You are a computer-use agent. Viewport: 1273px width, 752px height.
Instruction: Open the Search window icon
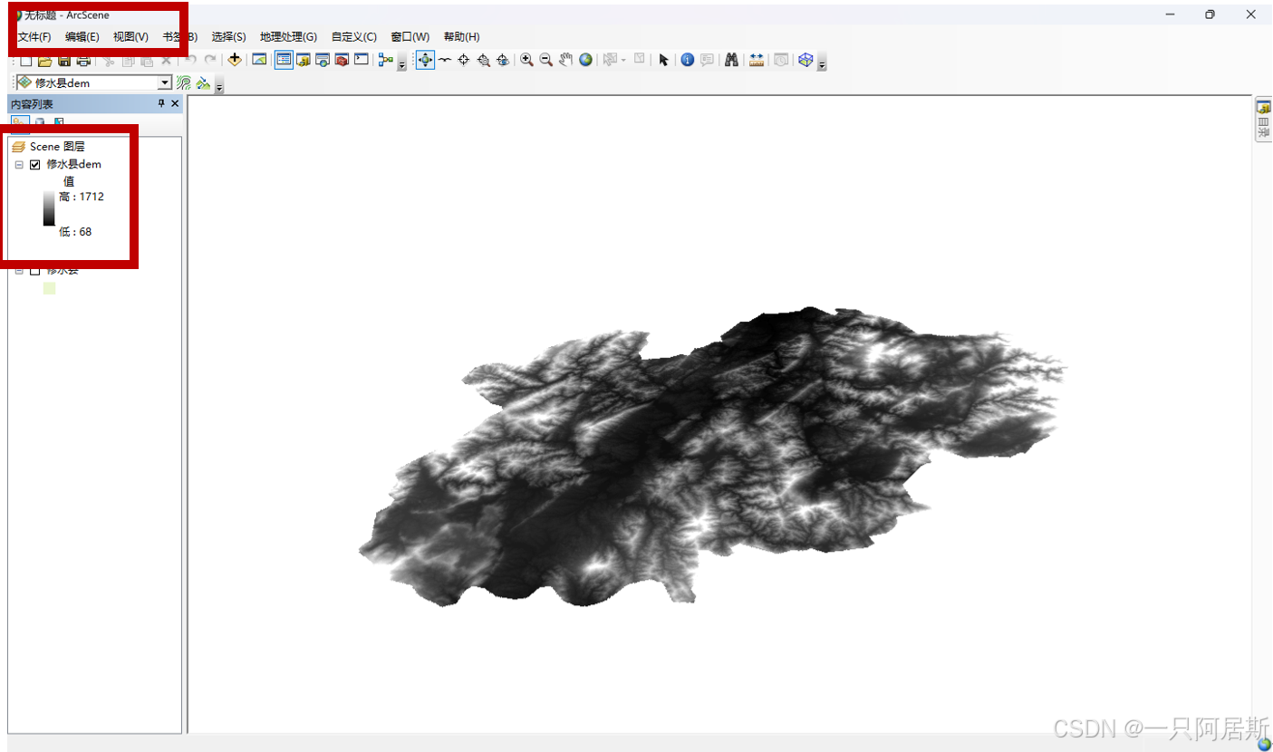coord(323,60)
